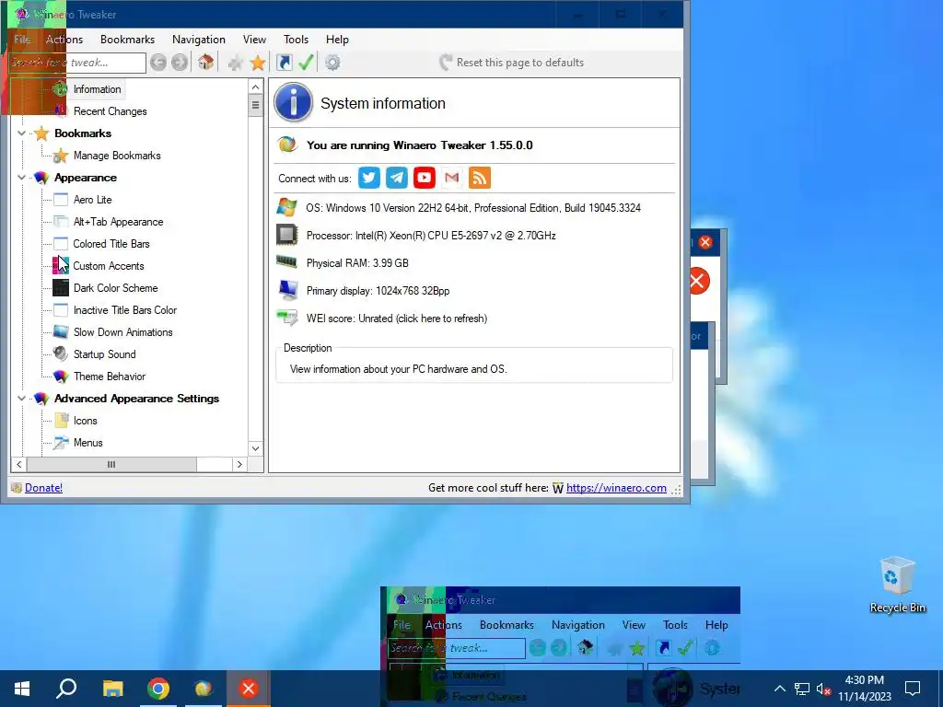Select Information tree item
Viewport: 943px width, 707px height.
[x=97, y=89]
